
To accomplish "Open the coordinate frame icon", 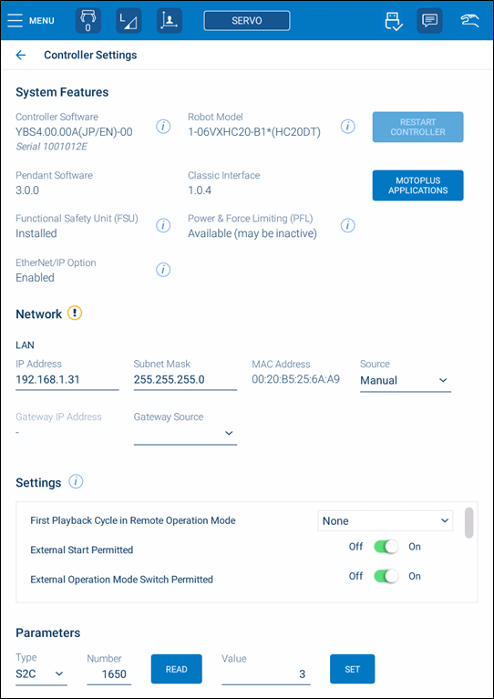I will 170,21.
